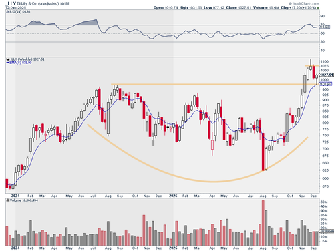Click the 25M label on the volume axis

(x=324, y=224)
